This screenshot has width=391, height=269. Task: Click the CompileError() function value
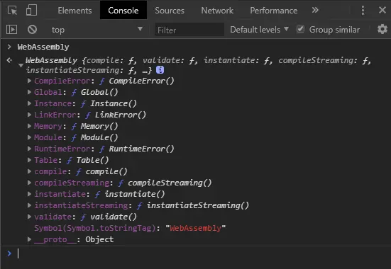coord(141,81)
